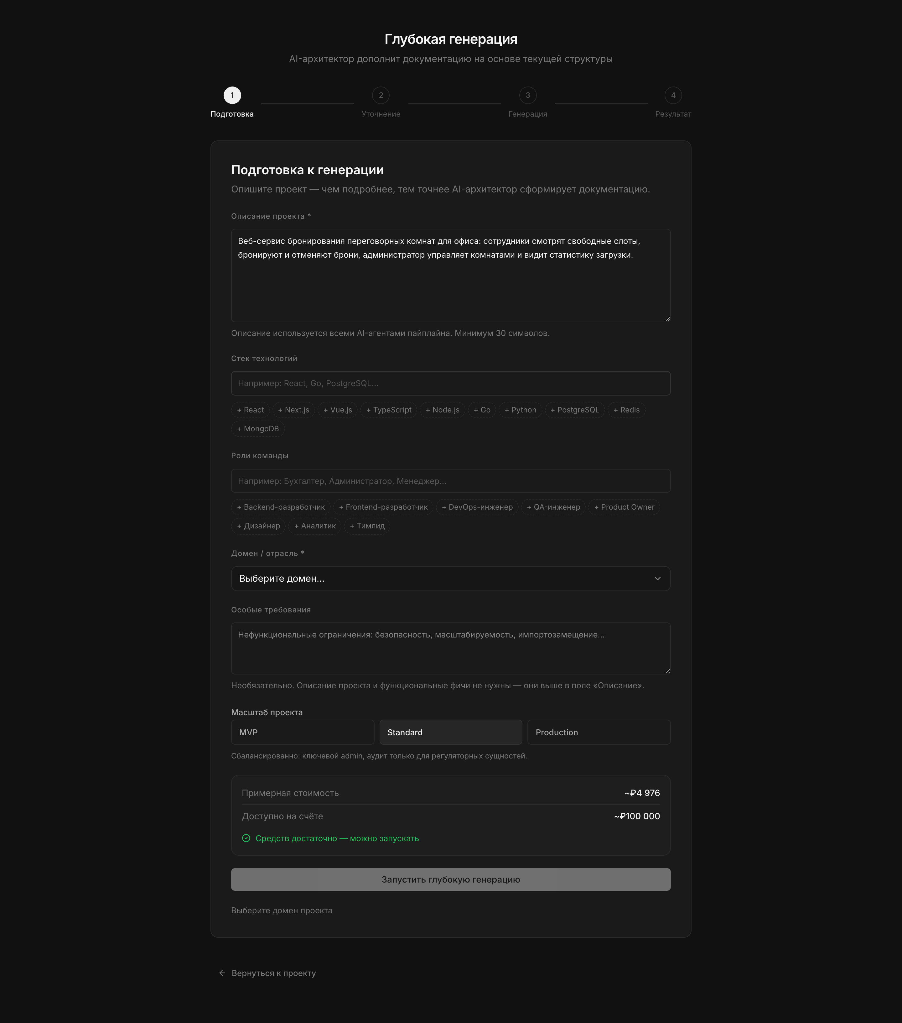Add the Backend-разработчик role chip

click(x=281, y=507)
